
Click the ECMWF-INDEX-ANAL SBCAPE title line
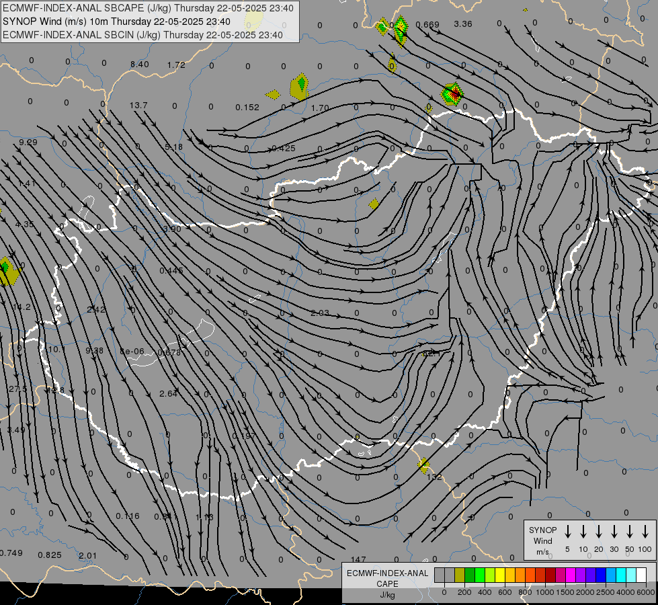click(x=148, y=8)
